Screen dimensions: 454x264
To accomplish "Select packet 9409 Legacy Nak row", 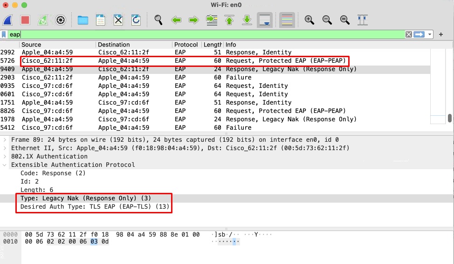I will [x=215, y=69].
